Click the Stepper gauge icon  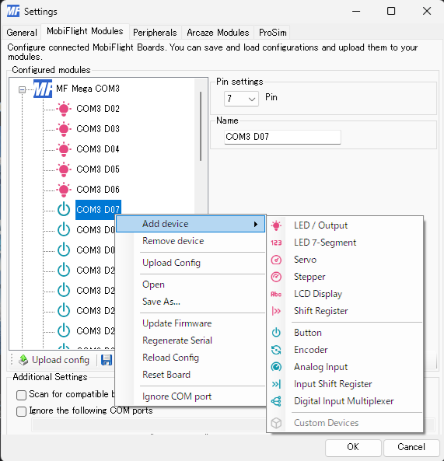276,277
